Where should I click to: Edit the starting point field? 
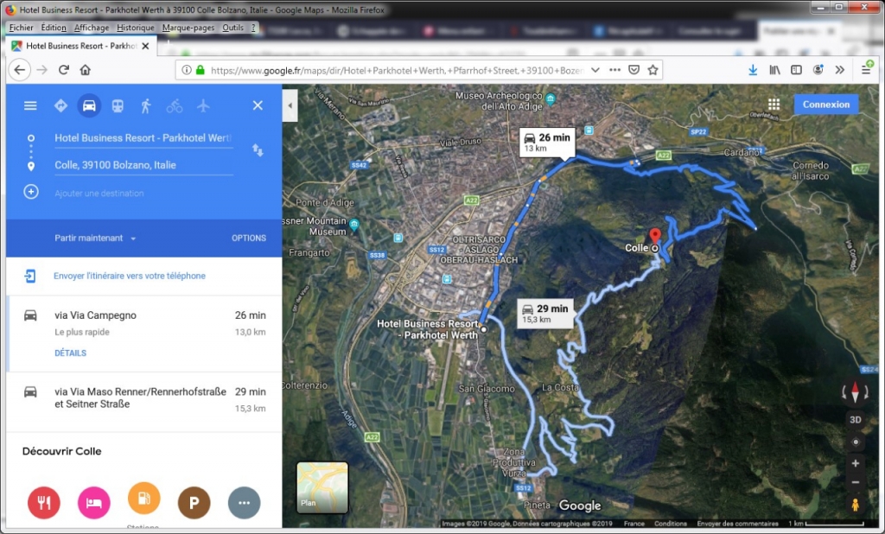pyautogui.click(x=143, y=138)
